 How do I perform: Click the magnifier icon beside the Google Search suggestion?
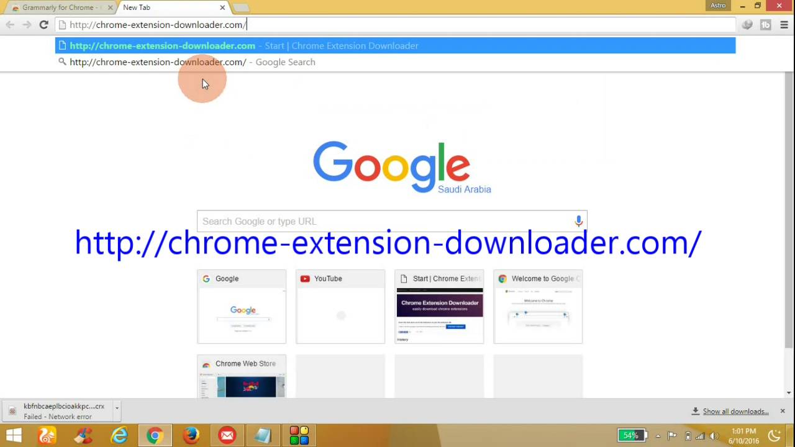pyautogui.click(x=62, y=61)
